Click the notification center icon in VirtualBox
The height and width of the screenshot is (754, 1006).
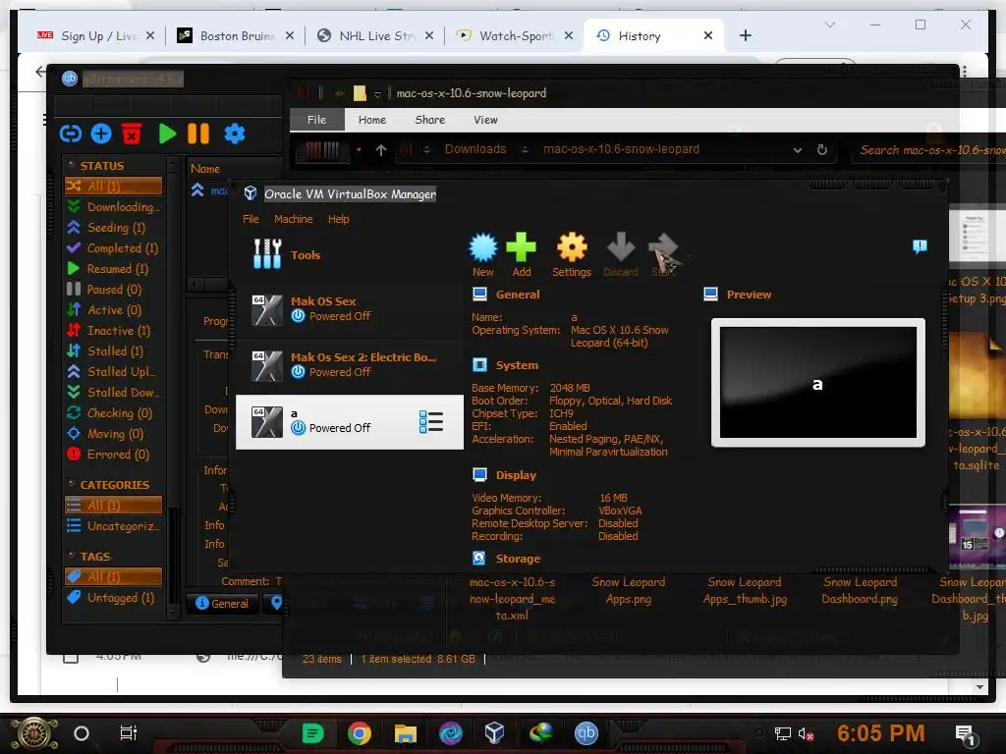[920, 246]
